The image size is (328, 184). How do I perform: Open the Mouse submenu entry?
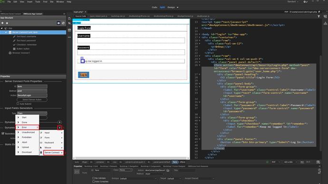[x=51, y=147]
